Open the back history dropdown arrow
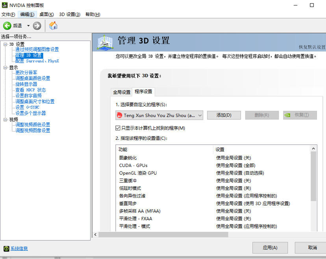326x259 pixels. click(x=28, y=26)
